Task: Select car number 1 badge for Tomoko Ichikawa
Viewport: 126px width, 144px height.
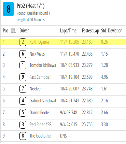Action: (23, 65)
